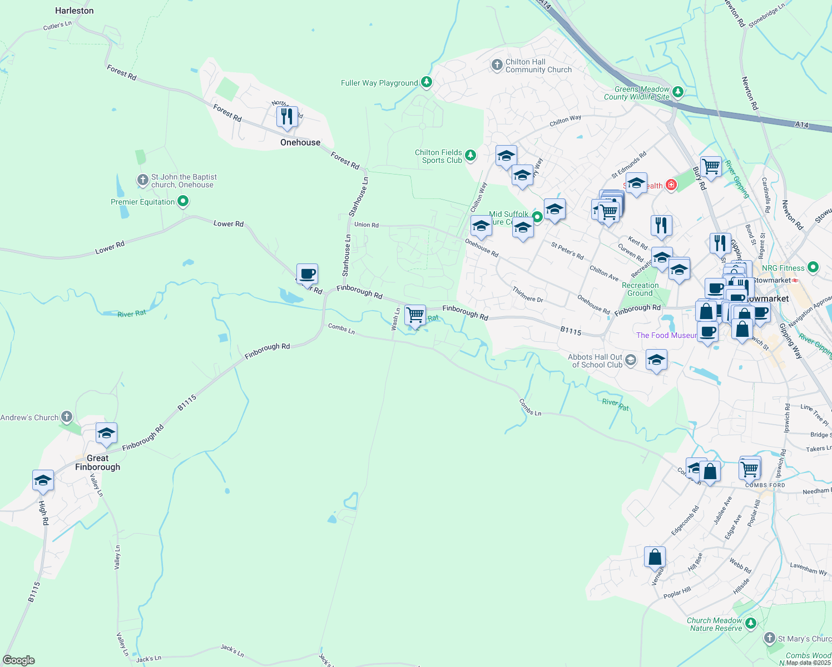Select the Edgecomb Rd label
This screenshot has height=667, width=832.
point(685,521)
